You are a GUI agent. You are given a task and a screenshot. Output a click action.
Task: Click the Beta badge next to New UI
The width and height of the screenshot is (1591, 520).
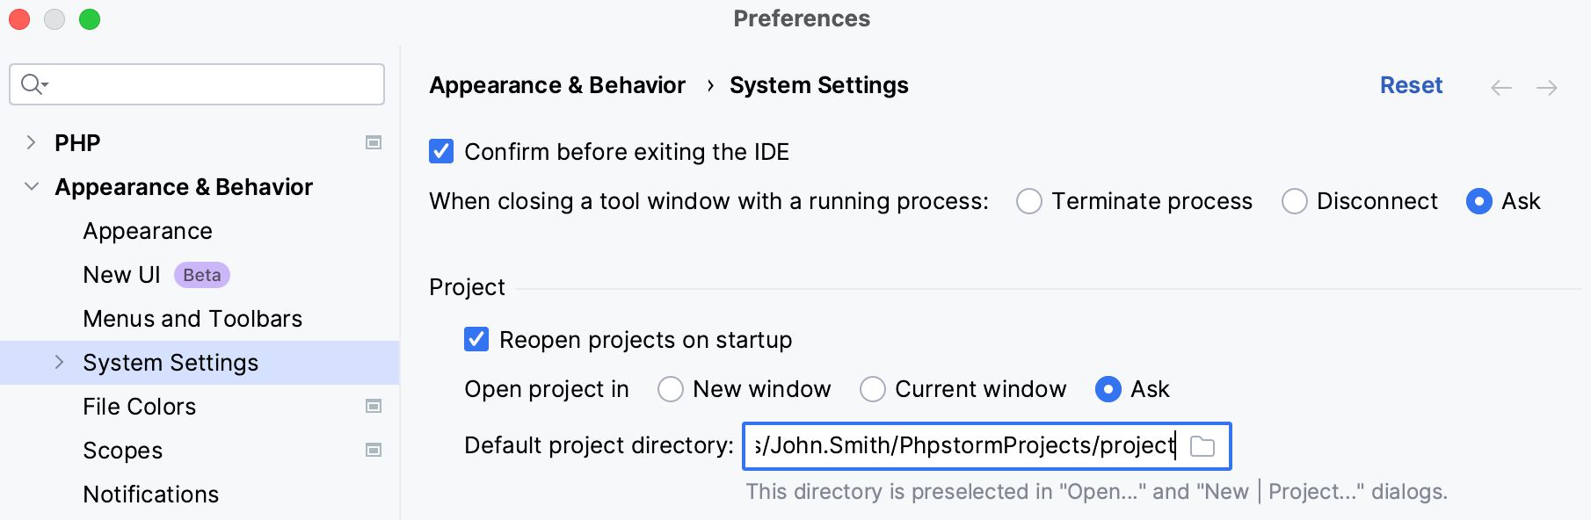point(201,275)
